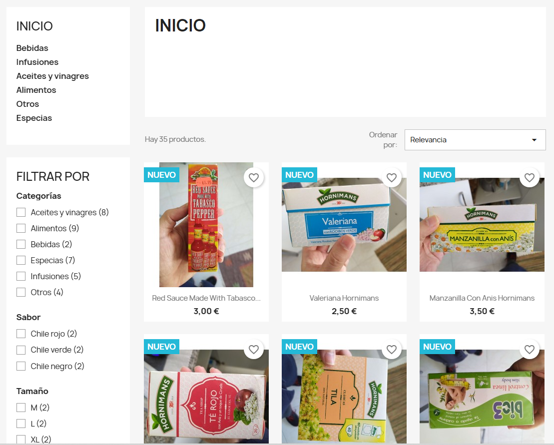The height and width of the screenshot is (445, 554).
Task: Go to Especias category in sidebar
Action: click(x=34, y=118)
